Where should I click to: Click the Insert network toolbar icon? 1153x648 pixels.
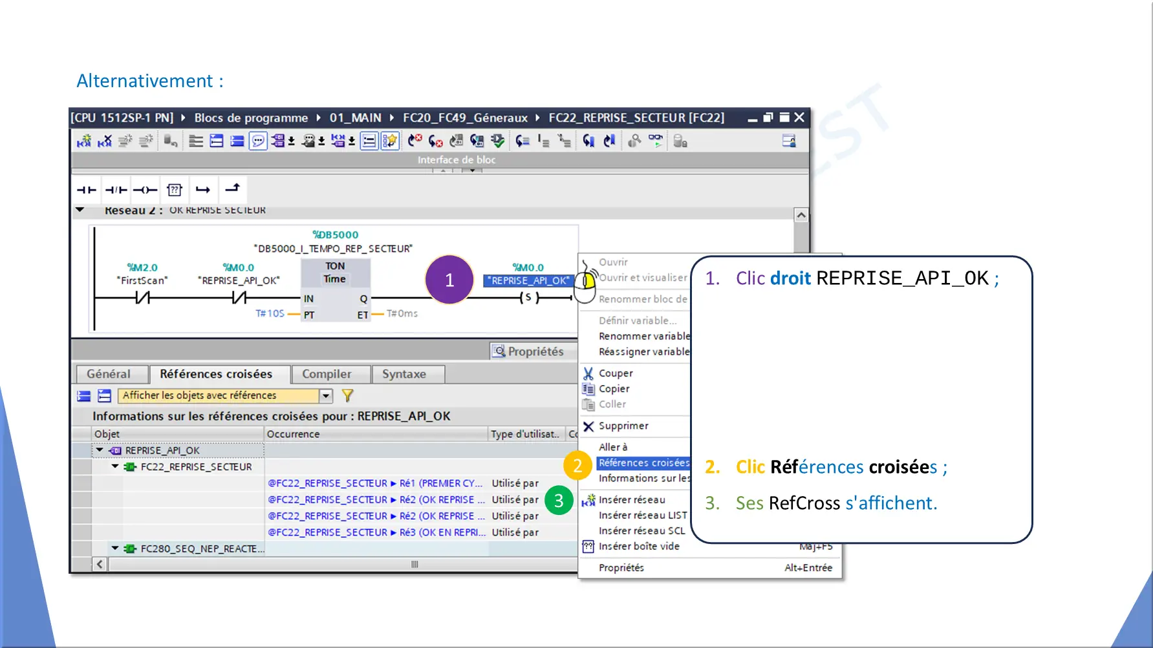click(84, 141)
